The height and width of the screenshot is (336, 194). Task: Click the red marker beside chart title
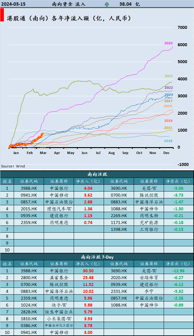click(2, 15)
